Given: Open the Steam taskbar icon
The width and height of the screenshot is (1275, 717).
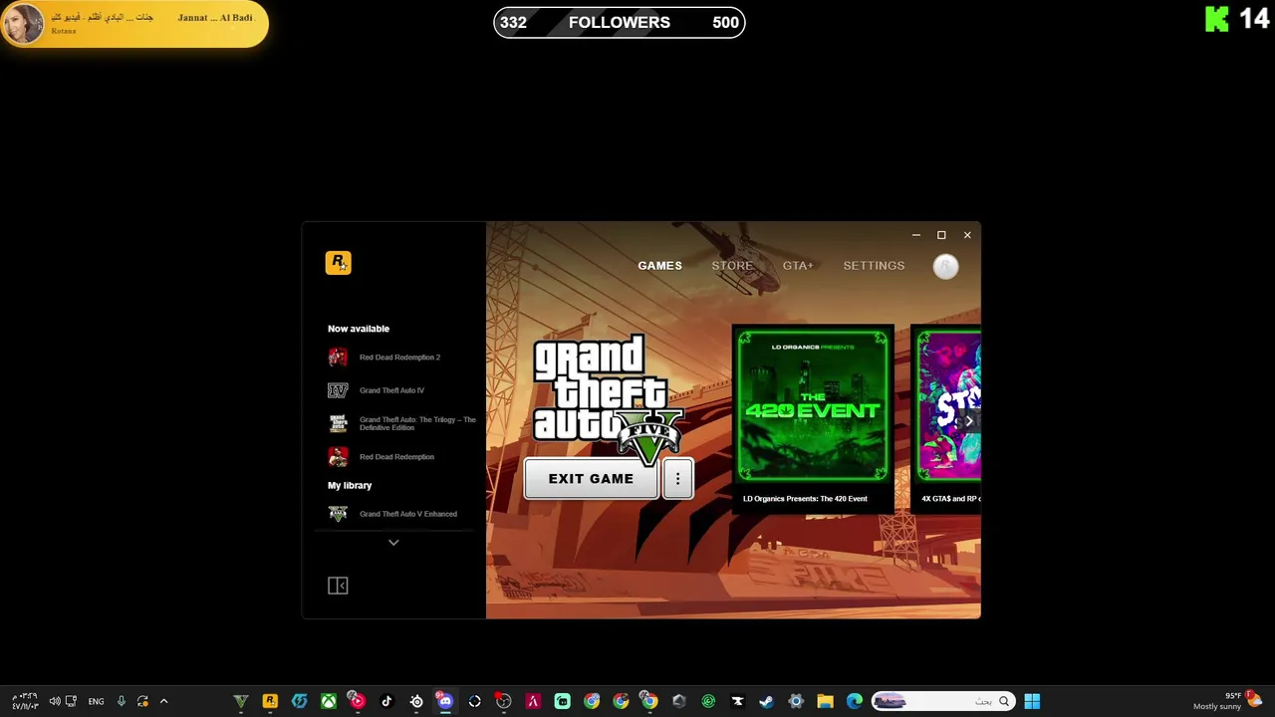Looking at the screenshot, I should point(766,701).
